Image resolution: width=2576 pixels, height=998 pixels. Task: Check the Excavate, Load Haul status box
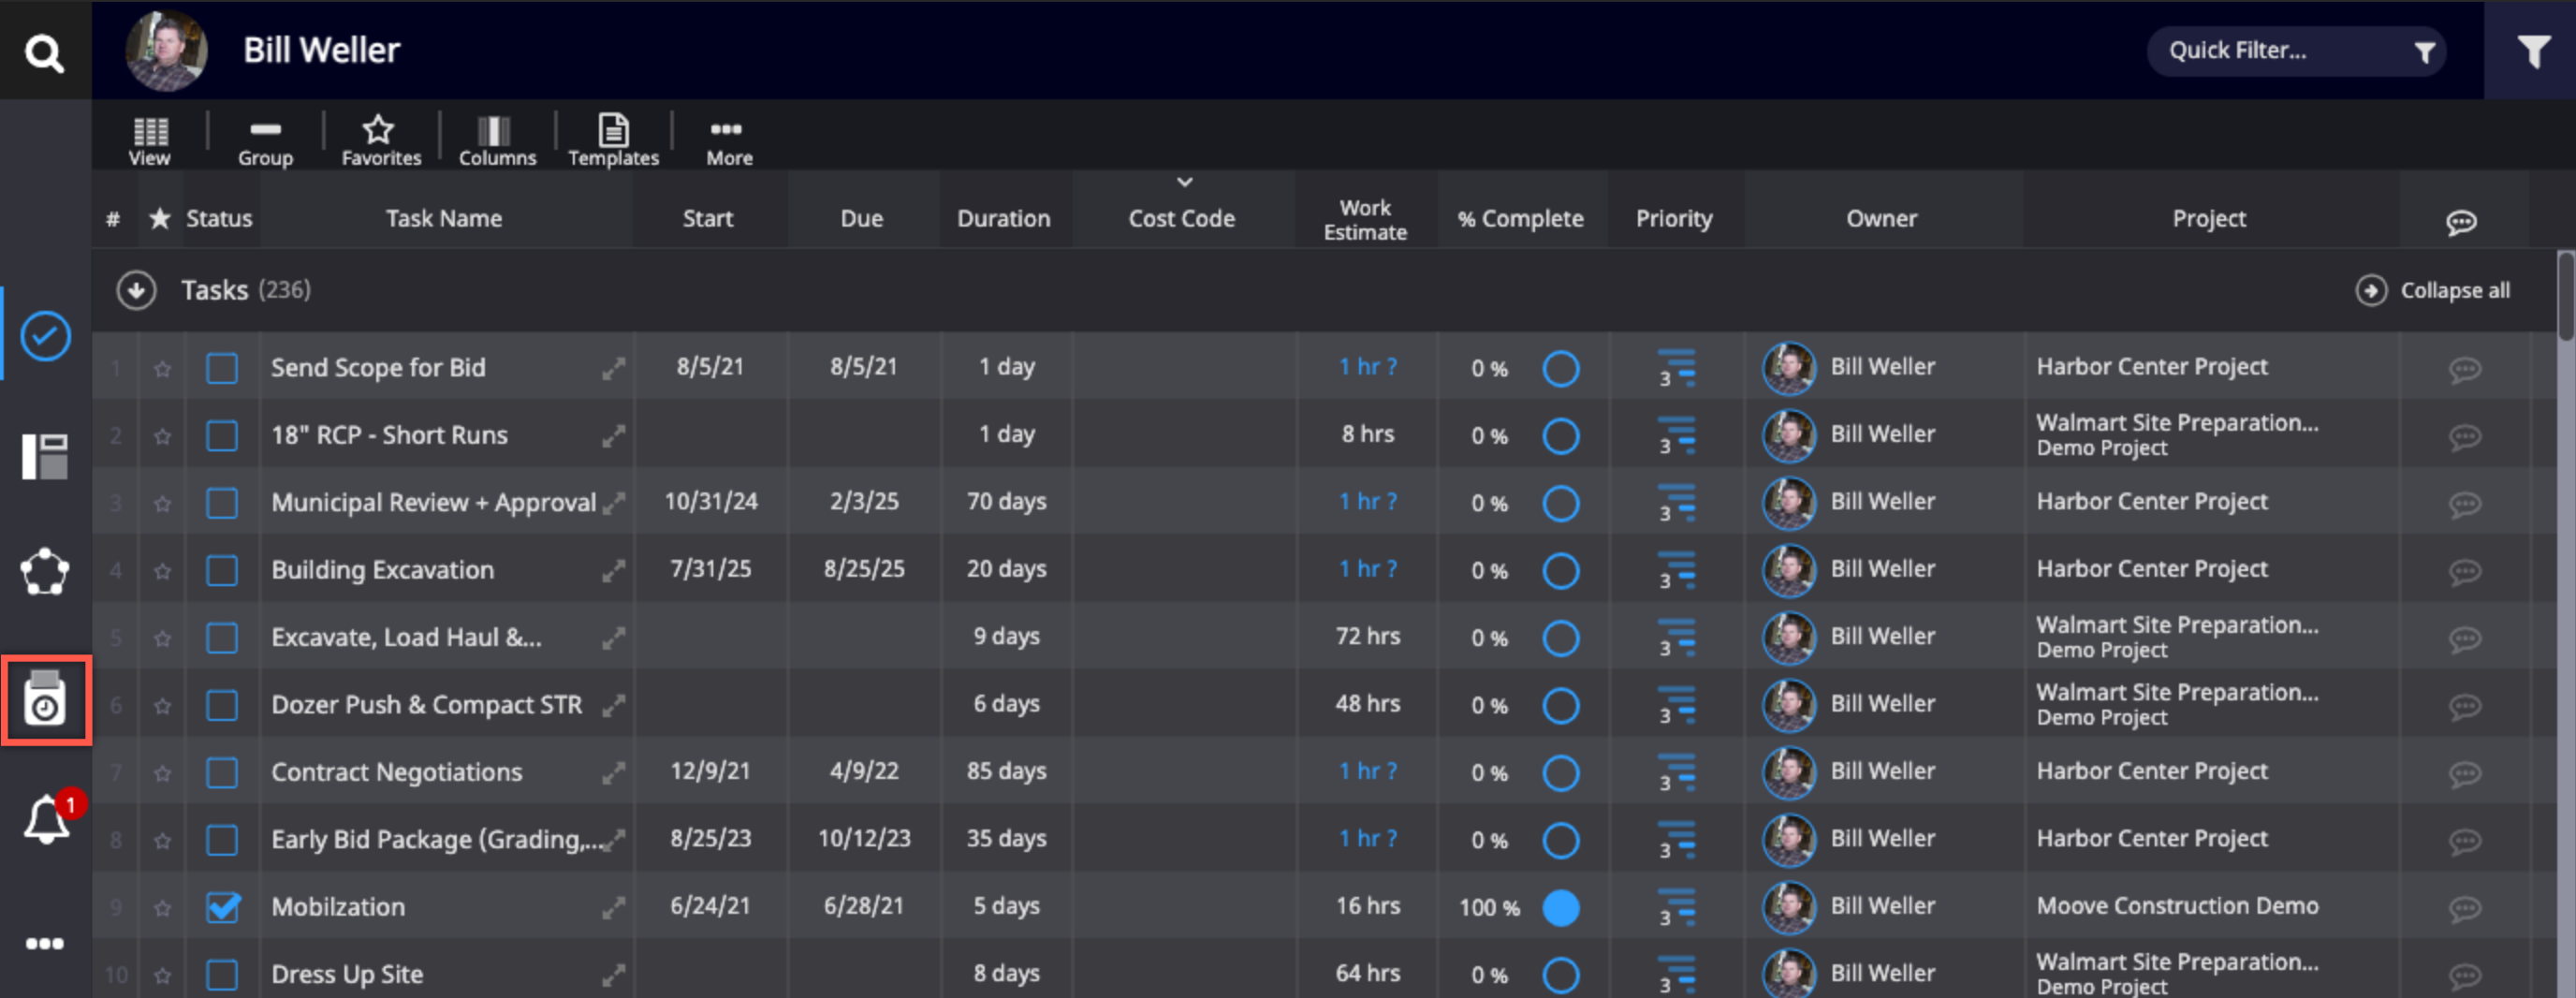click(x=222, y=638)
